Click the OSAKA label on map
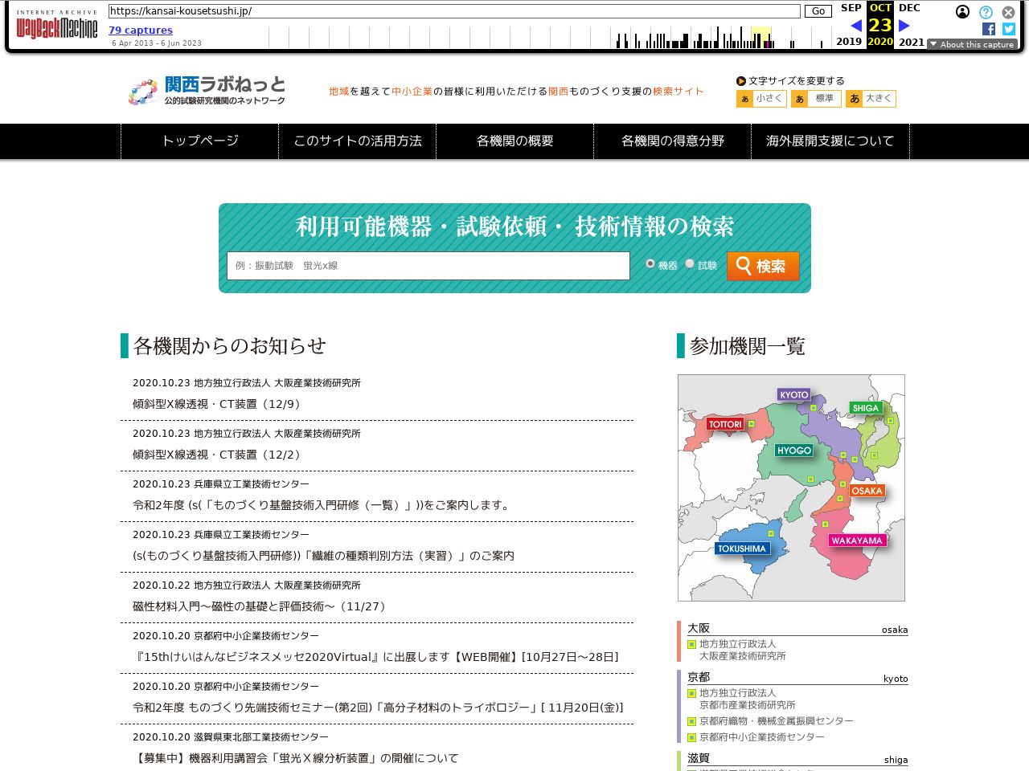The height and width of the screenshot is (771, 1029). [867, 491]
